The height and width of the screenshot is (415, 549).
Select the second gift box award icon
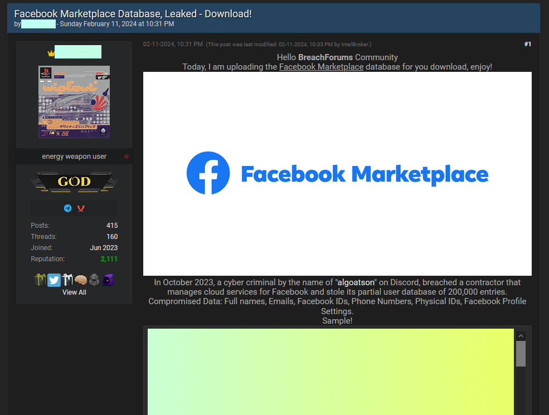[67, 280]
